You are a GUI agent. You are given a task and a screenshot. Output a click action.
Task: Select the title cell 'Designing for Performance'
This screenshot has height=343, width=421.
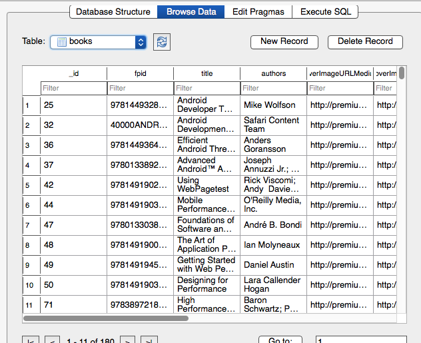(207, 285)
